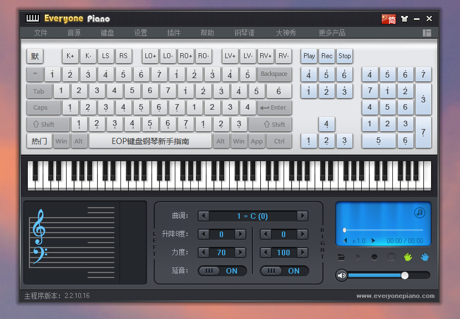Open the 音源 menu
This screenshot has width=460, height=319.
pyautogui.click(x=74, y=33)
